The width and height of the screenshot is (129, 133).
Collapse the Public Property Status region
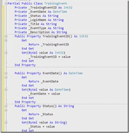6,106
